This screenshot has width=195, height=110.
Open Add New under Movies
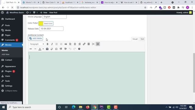5,54
